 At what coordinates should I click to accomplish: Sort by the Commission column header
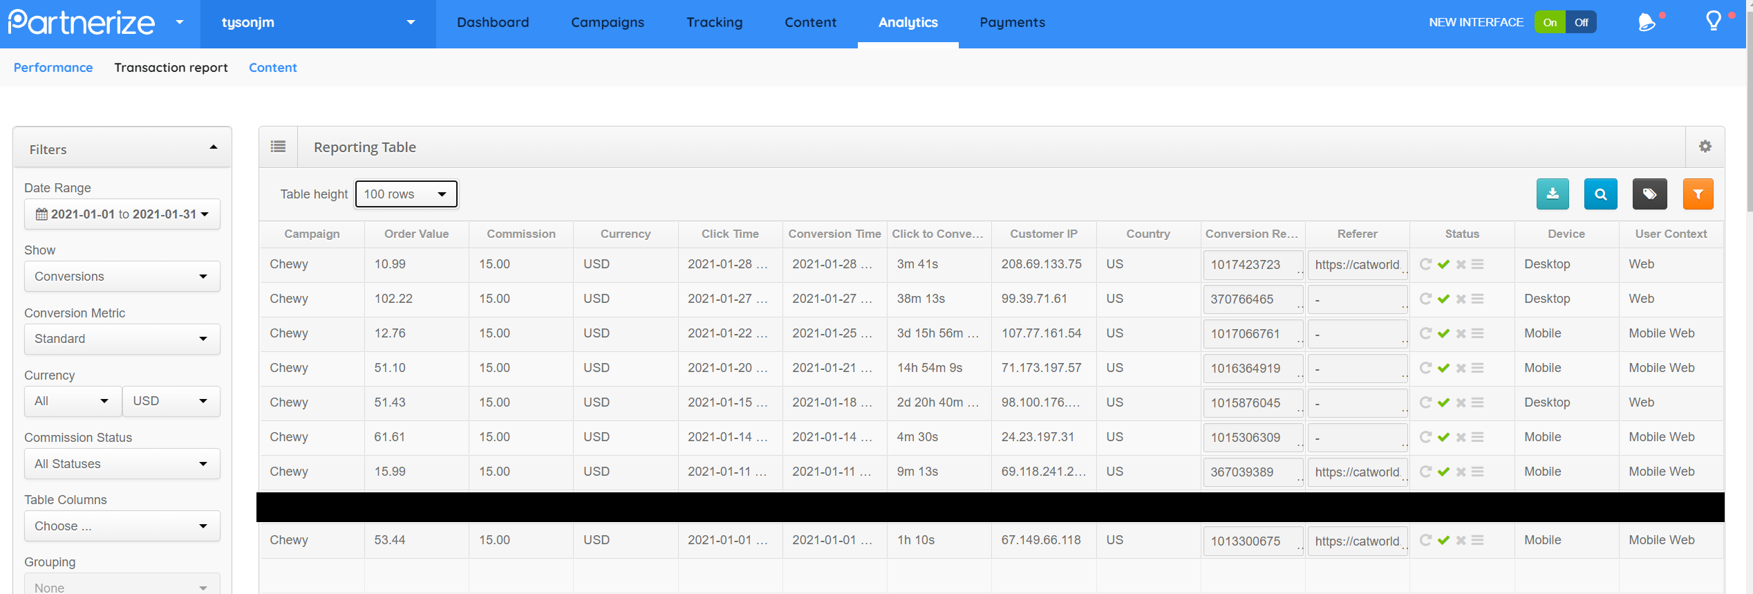521,234
